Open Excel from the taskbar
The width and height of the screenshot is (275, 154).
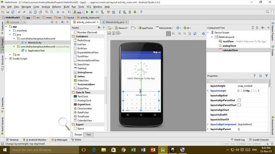coord(133,150)
